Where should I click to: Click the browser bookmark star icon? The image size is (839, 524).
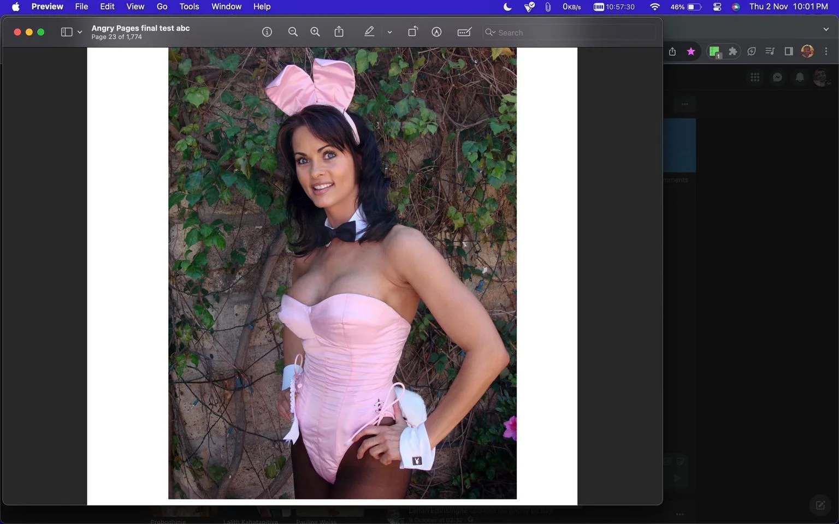(x=691, y=51)
